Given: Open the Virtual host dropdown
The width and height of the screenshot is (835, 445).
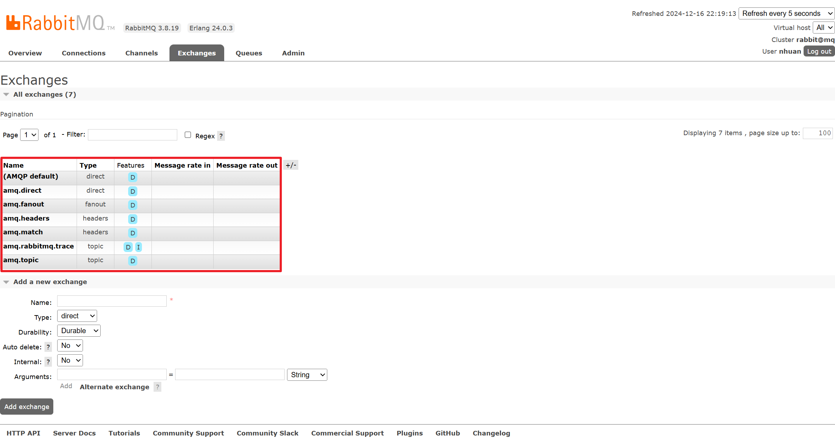Looking at the screenshot, I should (824, 28).
